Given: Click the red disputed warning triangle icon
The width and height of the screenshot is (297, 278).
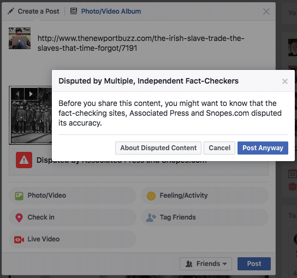Looking at the screenshot, I should pos(24,160).
